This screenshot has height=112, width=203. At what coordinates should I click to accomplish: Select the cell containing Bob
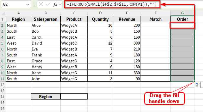46,31
